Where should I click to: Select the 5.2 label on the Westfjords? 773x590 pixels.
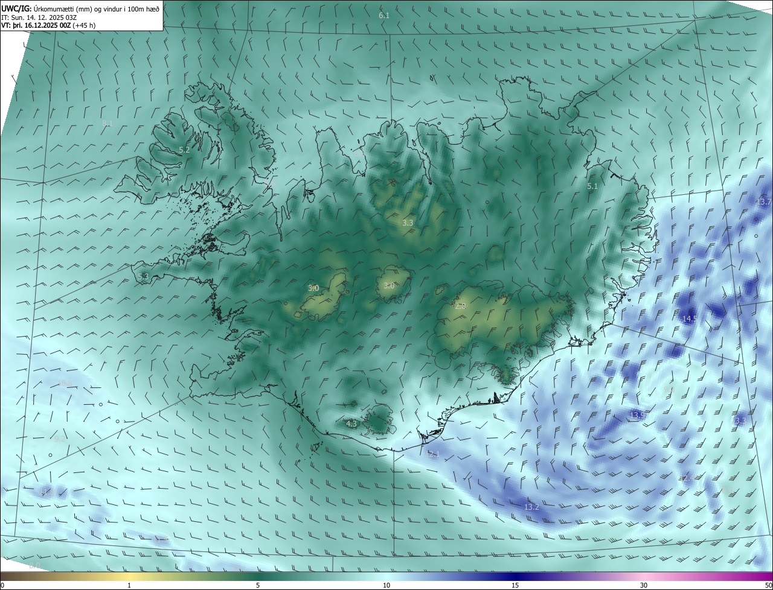[x=184, y=150]
